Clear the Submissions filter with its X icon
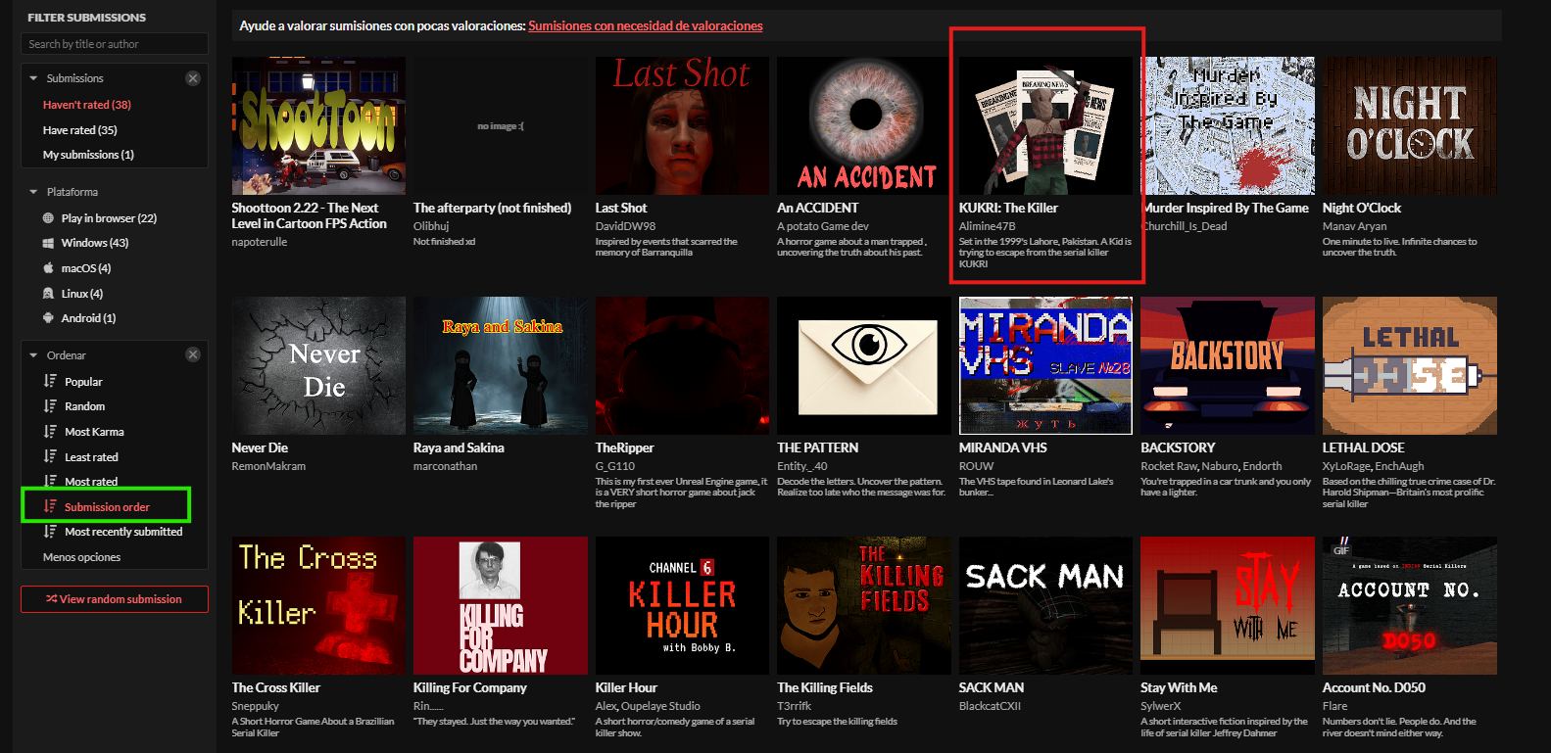Image resolution: width=1551 pixels, height=753 pixels. (x=193, y=78)
